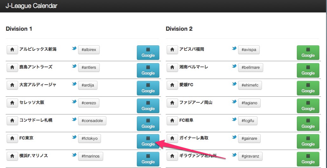Click the Division 1 heading

pos(19,29)
